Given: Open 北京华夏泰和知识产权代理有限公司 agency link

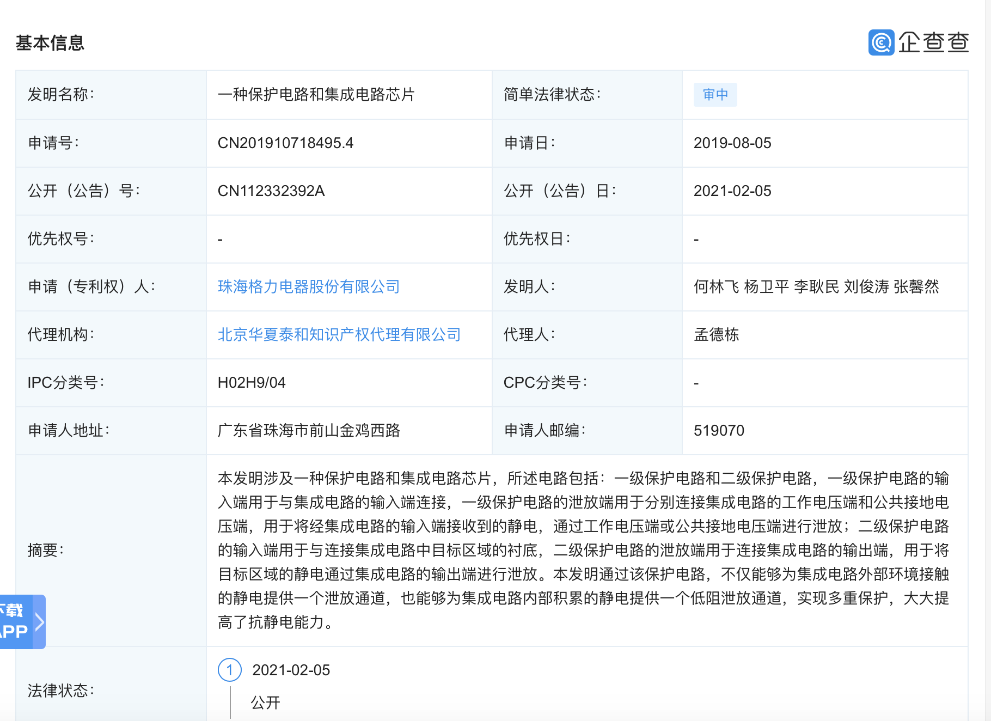Looking at the screenshot, I should (x=339, y=335).
